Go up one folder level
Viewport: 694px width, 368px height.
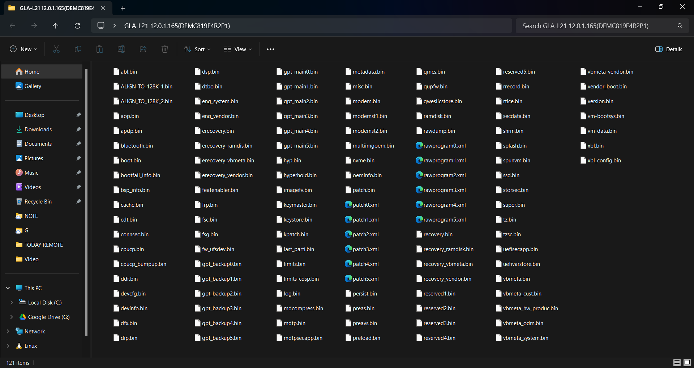[56, 26]
